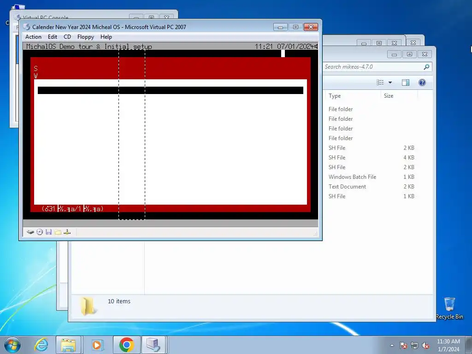Click the Change your view icon in Explorer
Viewport: 472px width, 354px height.
(380, 83)
